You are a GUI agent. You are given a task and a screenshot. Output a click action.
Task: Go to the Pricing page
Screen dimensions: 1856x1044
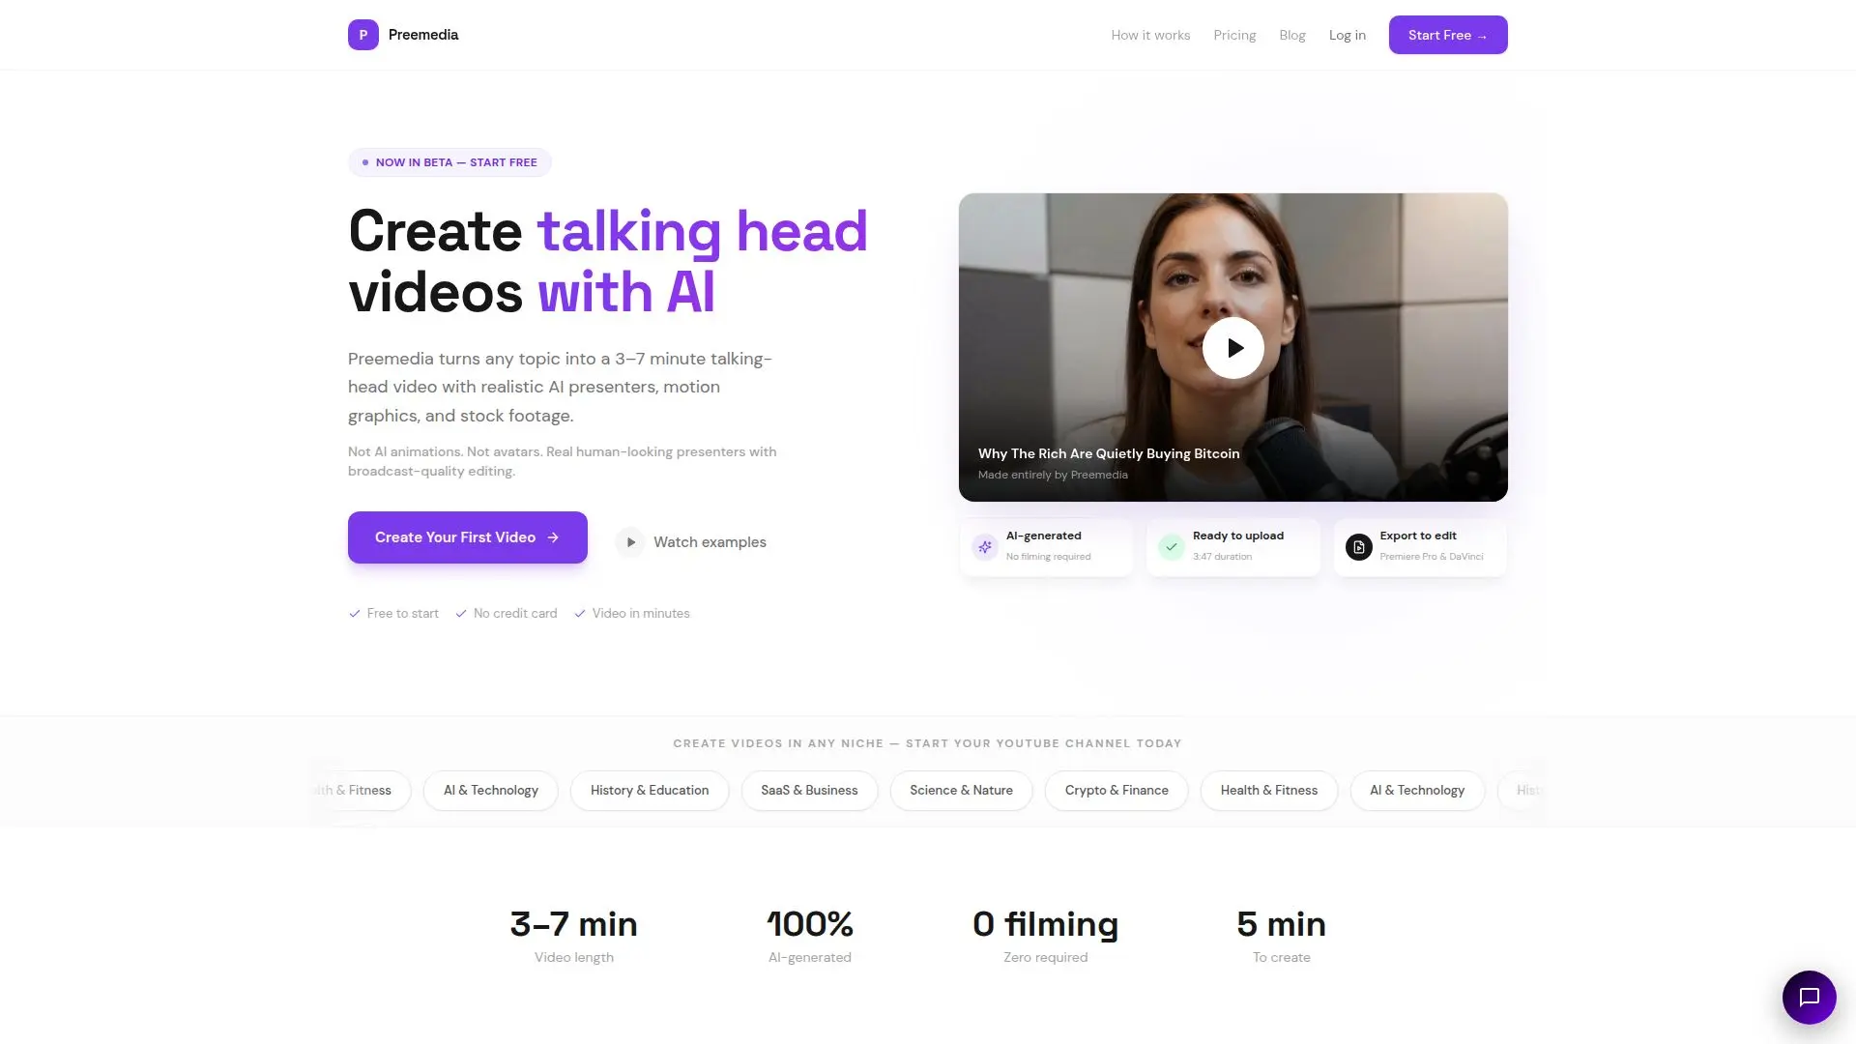(x=1234, y=35)
